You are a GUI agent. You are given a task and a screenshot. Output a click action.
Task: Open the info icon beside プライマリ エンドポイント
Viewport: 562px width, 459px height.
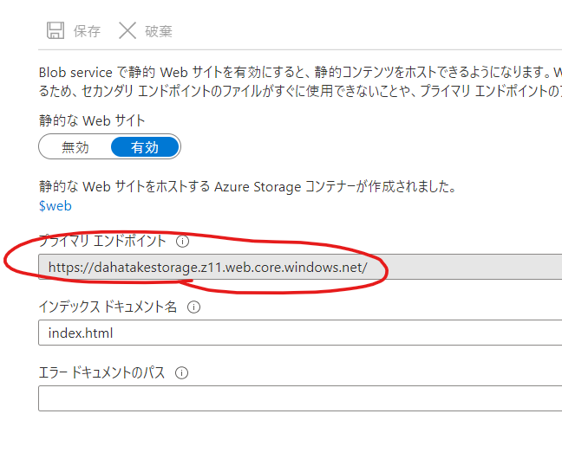click(182, 241)
